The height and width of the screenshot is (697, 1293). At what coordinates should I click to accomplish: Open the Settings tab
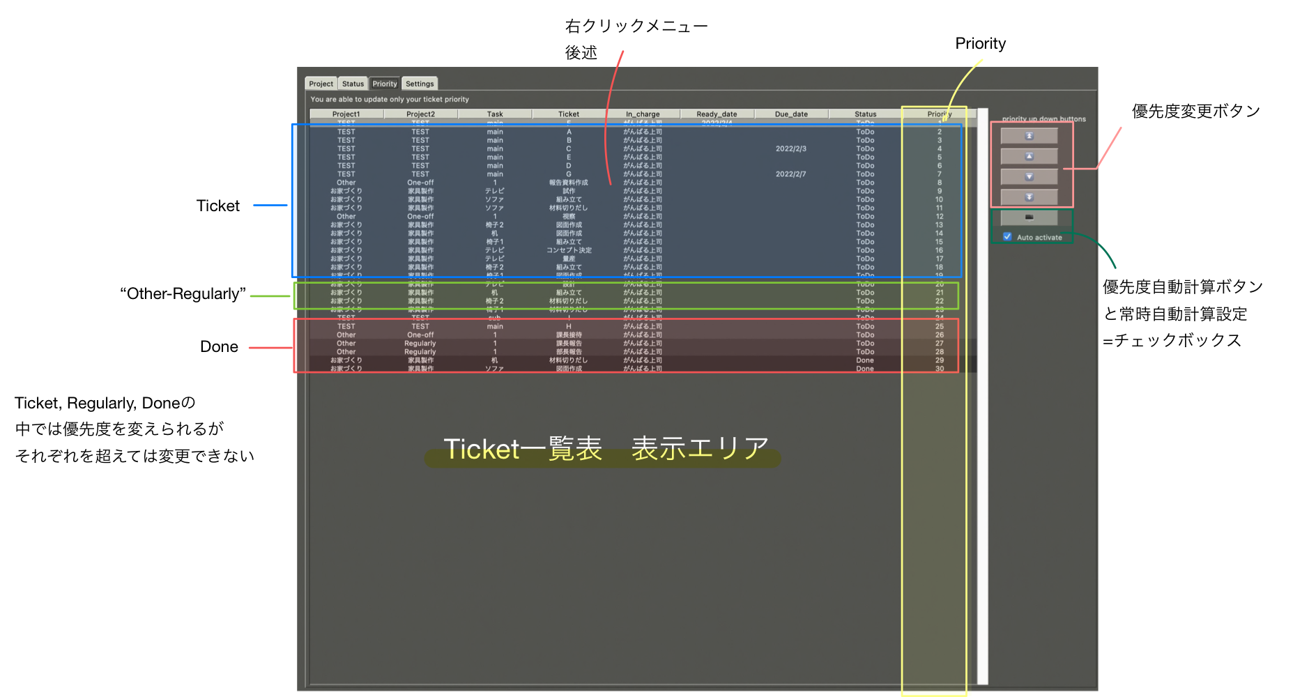420,84
